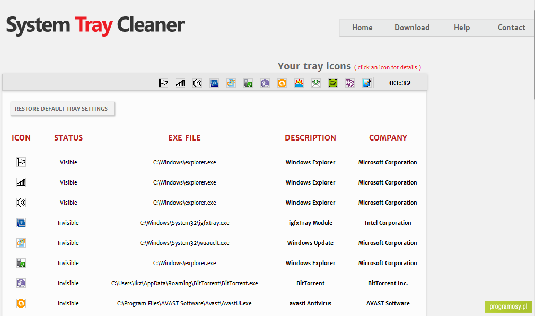Click the DESCRIPTION column header
This screenshot has width=535, height=316.
pyautogui.click(x=310, y=137)
